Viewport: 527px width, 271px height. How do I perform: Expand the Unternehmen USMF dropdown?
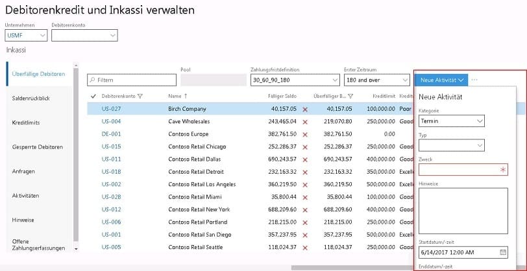43,36
